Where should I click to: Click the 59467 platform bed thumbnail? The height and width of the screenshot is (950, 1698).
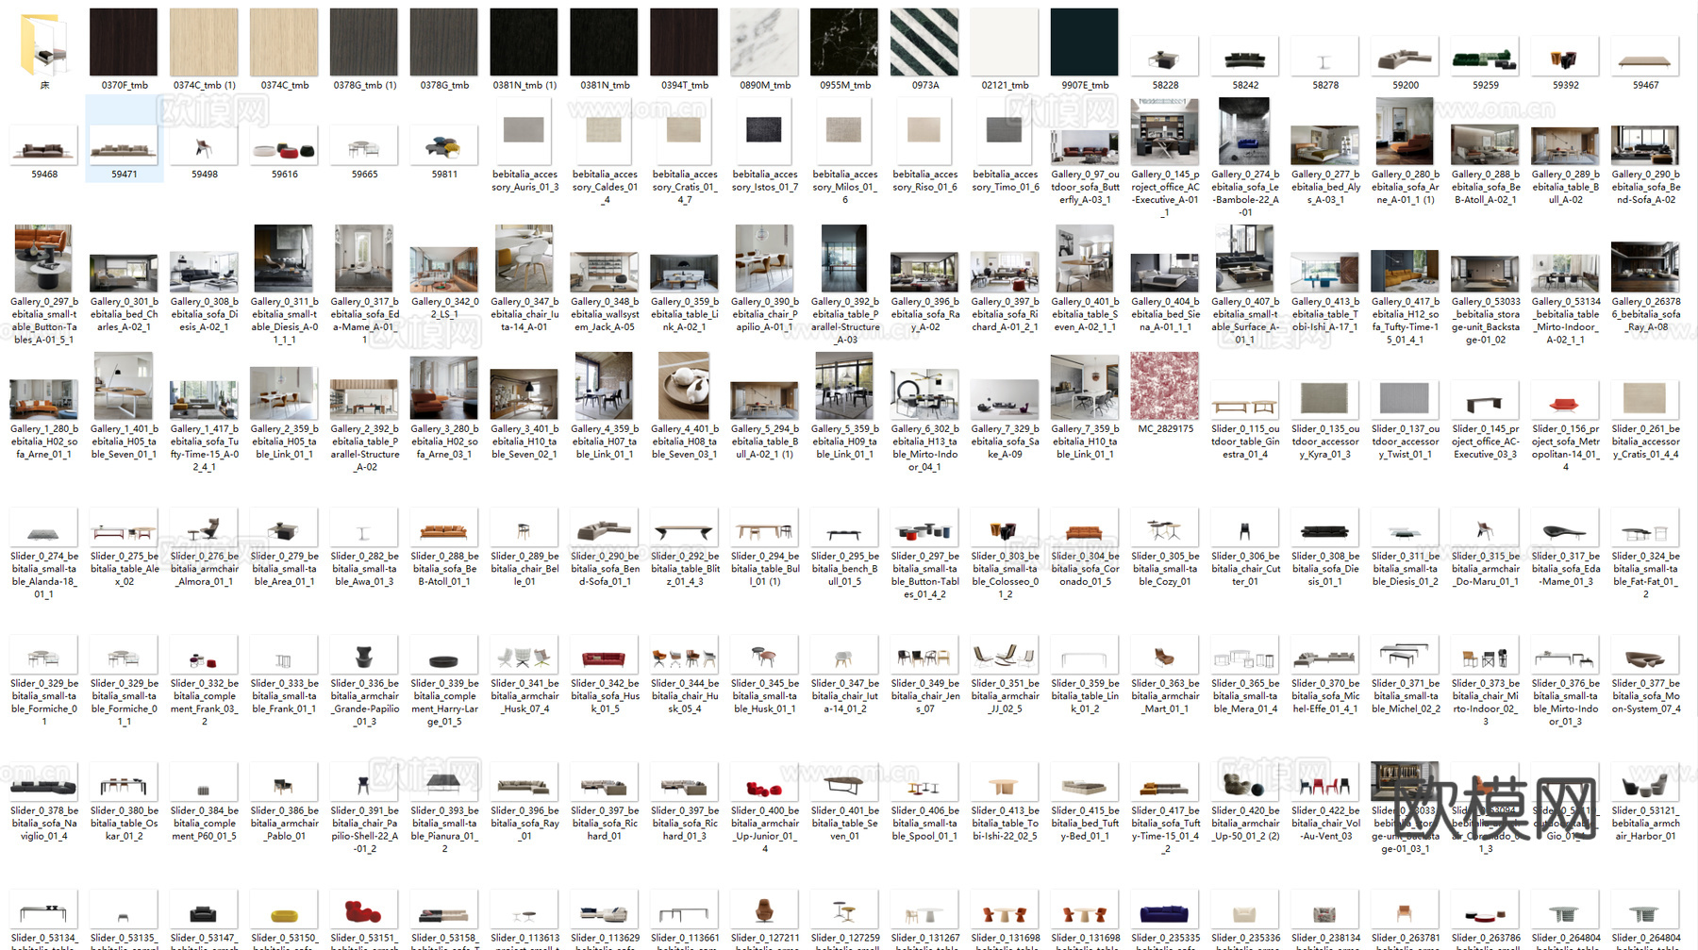[x=1646, y=58]
